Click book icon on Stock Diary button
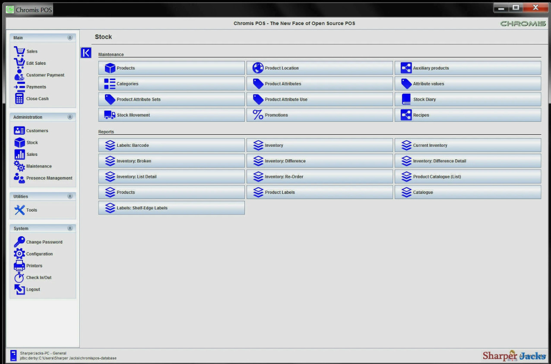Screen dimensions: 551x364 click(x=406, y=99)
